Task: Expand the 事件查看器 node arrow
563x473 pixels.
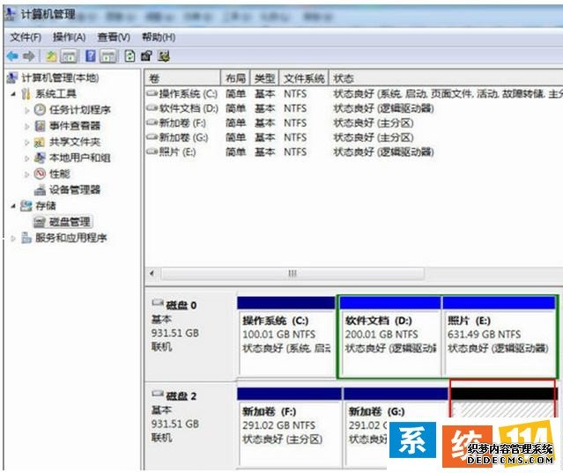Action: coord(27,126)
